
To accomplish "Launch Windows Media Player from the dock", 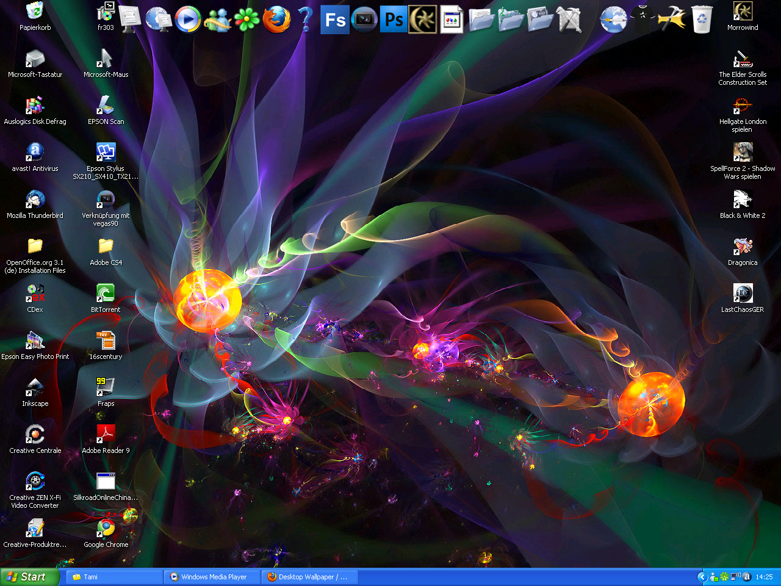I will [x=188, y=20].
